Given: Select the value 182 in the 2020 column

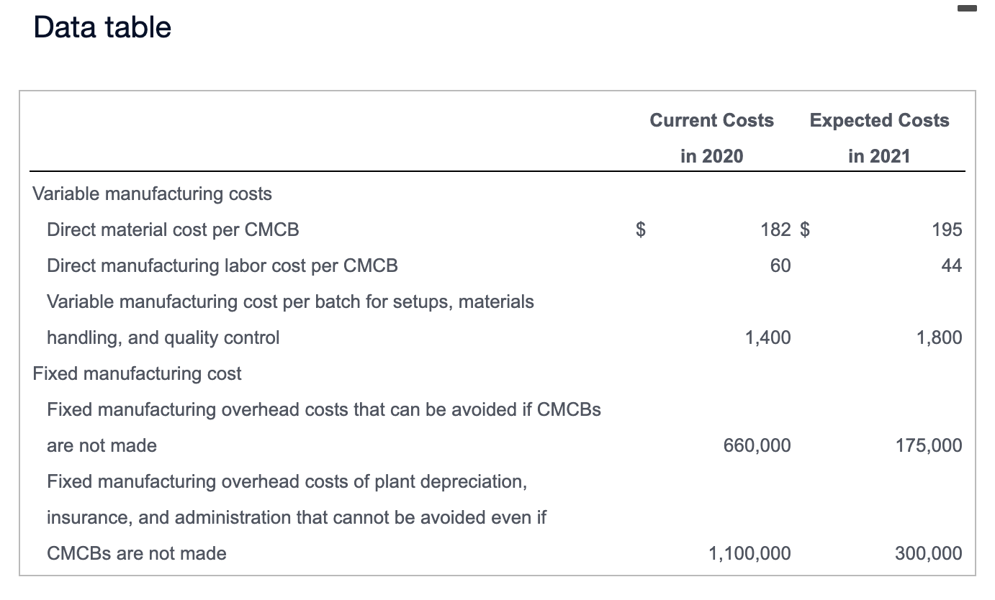Looking at the screenshot, I should [775, 229].
